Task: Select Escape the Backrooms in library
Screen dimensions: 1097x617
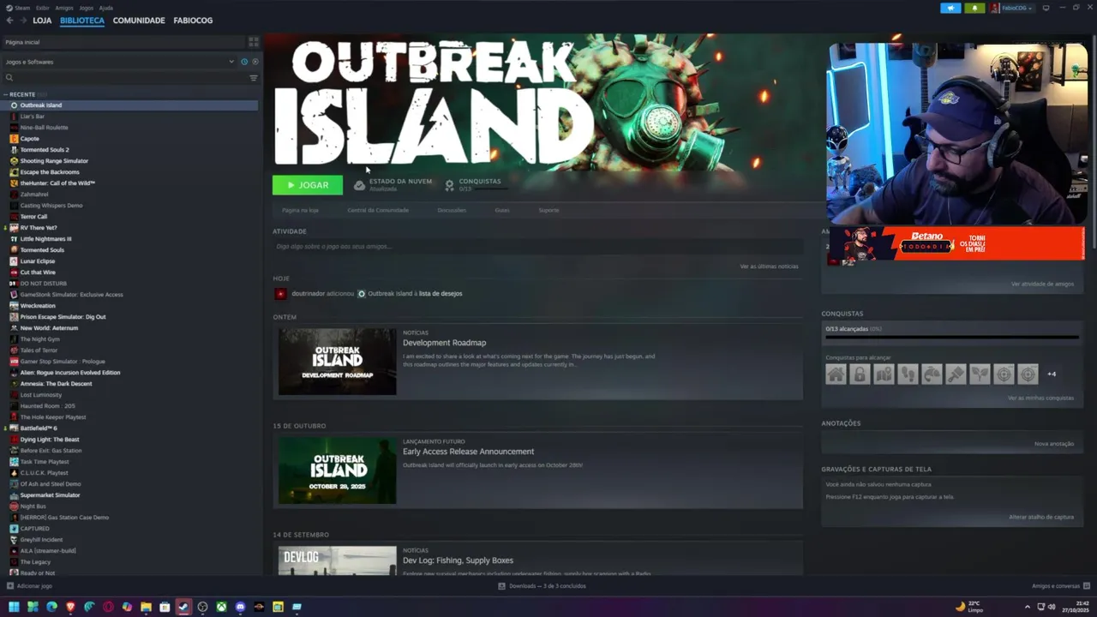Action: (129, 172)
